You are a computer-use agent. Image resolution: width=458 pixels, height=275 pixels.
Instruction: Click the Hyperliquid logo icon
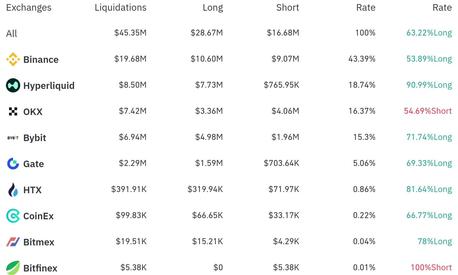click(13, 85)
